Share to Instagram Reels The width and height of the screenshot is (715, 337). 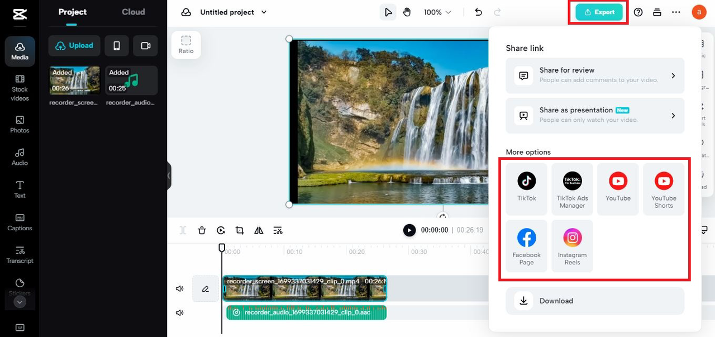(572, 246)
